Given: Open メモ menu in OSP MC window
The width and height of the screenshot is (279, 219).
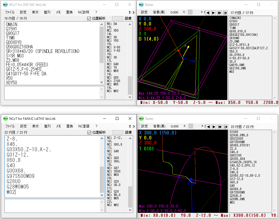Looking at the screenshot, I should coord(58,12).
